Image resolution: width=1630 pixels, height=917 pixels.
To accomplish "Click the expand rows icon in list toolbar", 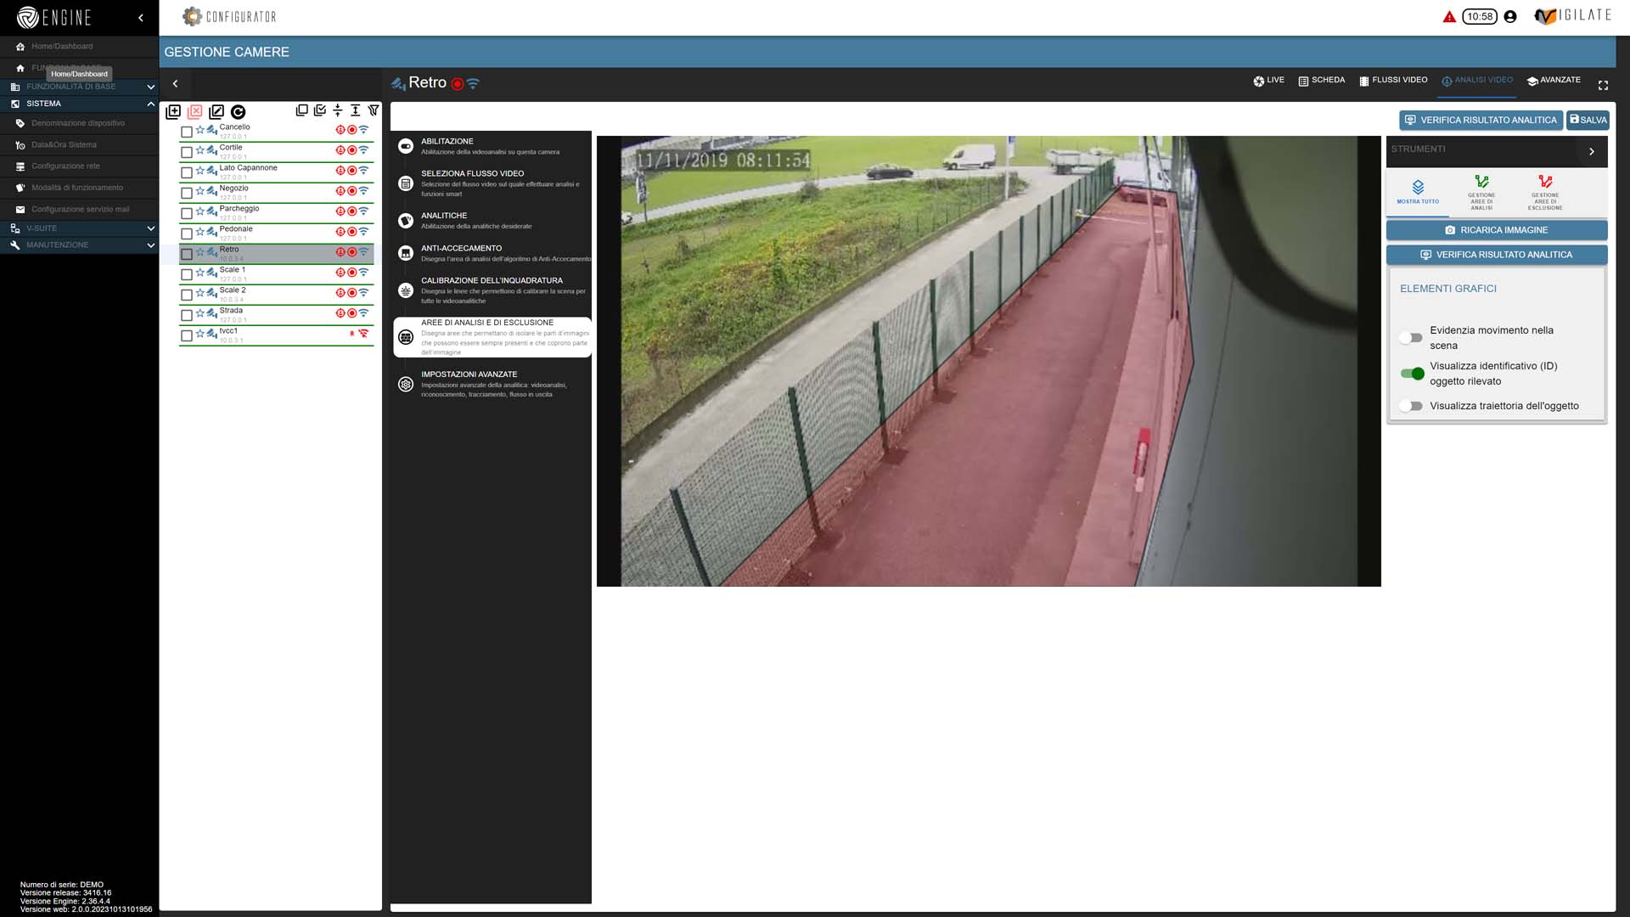I will click(x=356, y=110).
